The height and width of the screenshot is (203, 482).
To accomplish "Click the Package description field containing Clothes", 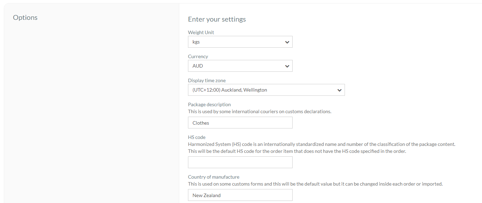I will tap(240, 123).
